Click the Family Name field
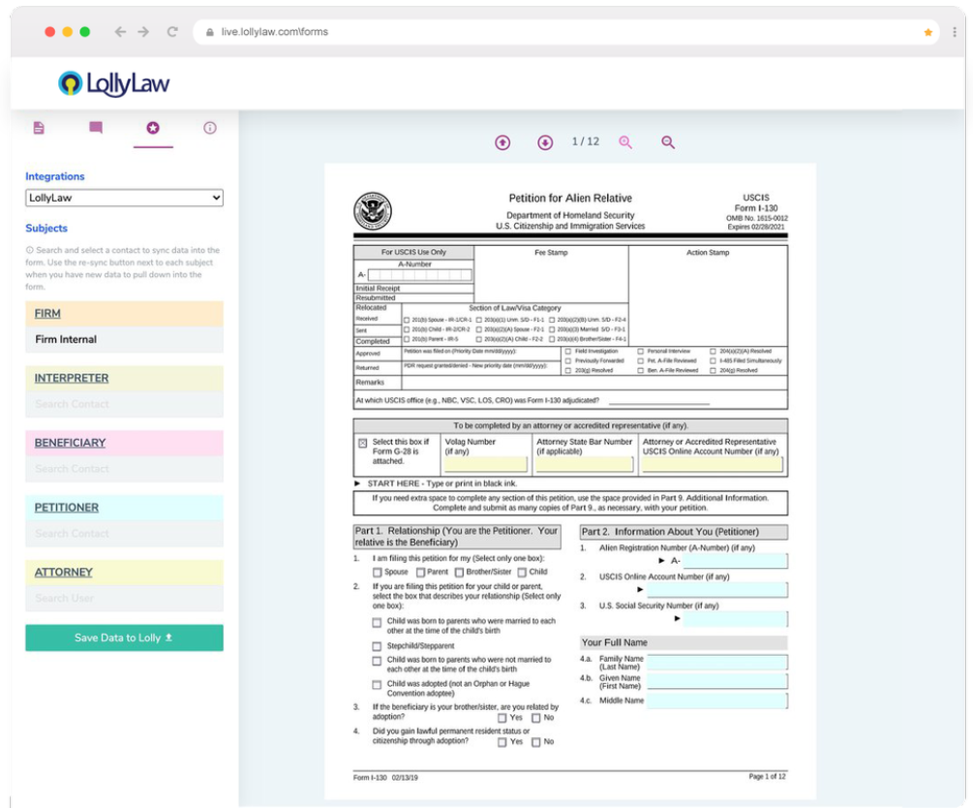This screenshot has width=973, height=809. (x=716, y=662)
